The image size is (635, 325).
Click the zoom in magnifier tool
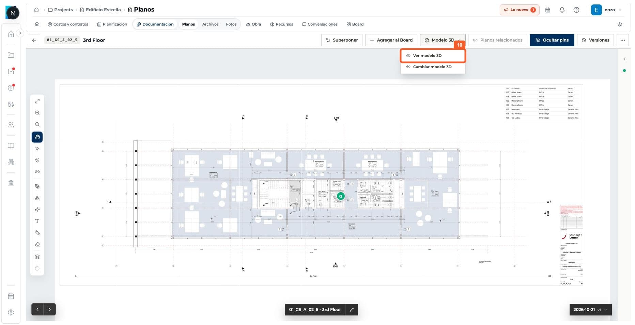point(37,113)
